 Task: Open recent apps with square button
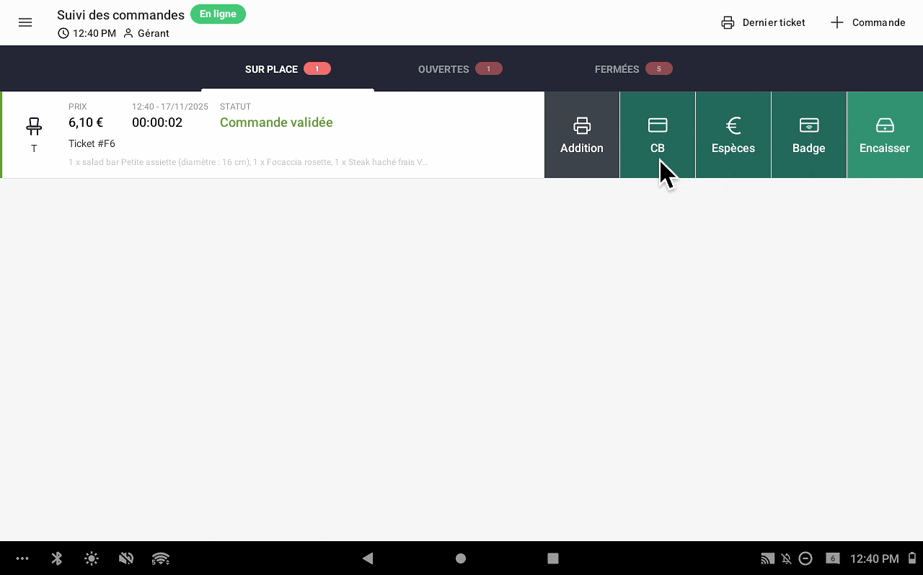(x=553, y=558)
